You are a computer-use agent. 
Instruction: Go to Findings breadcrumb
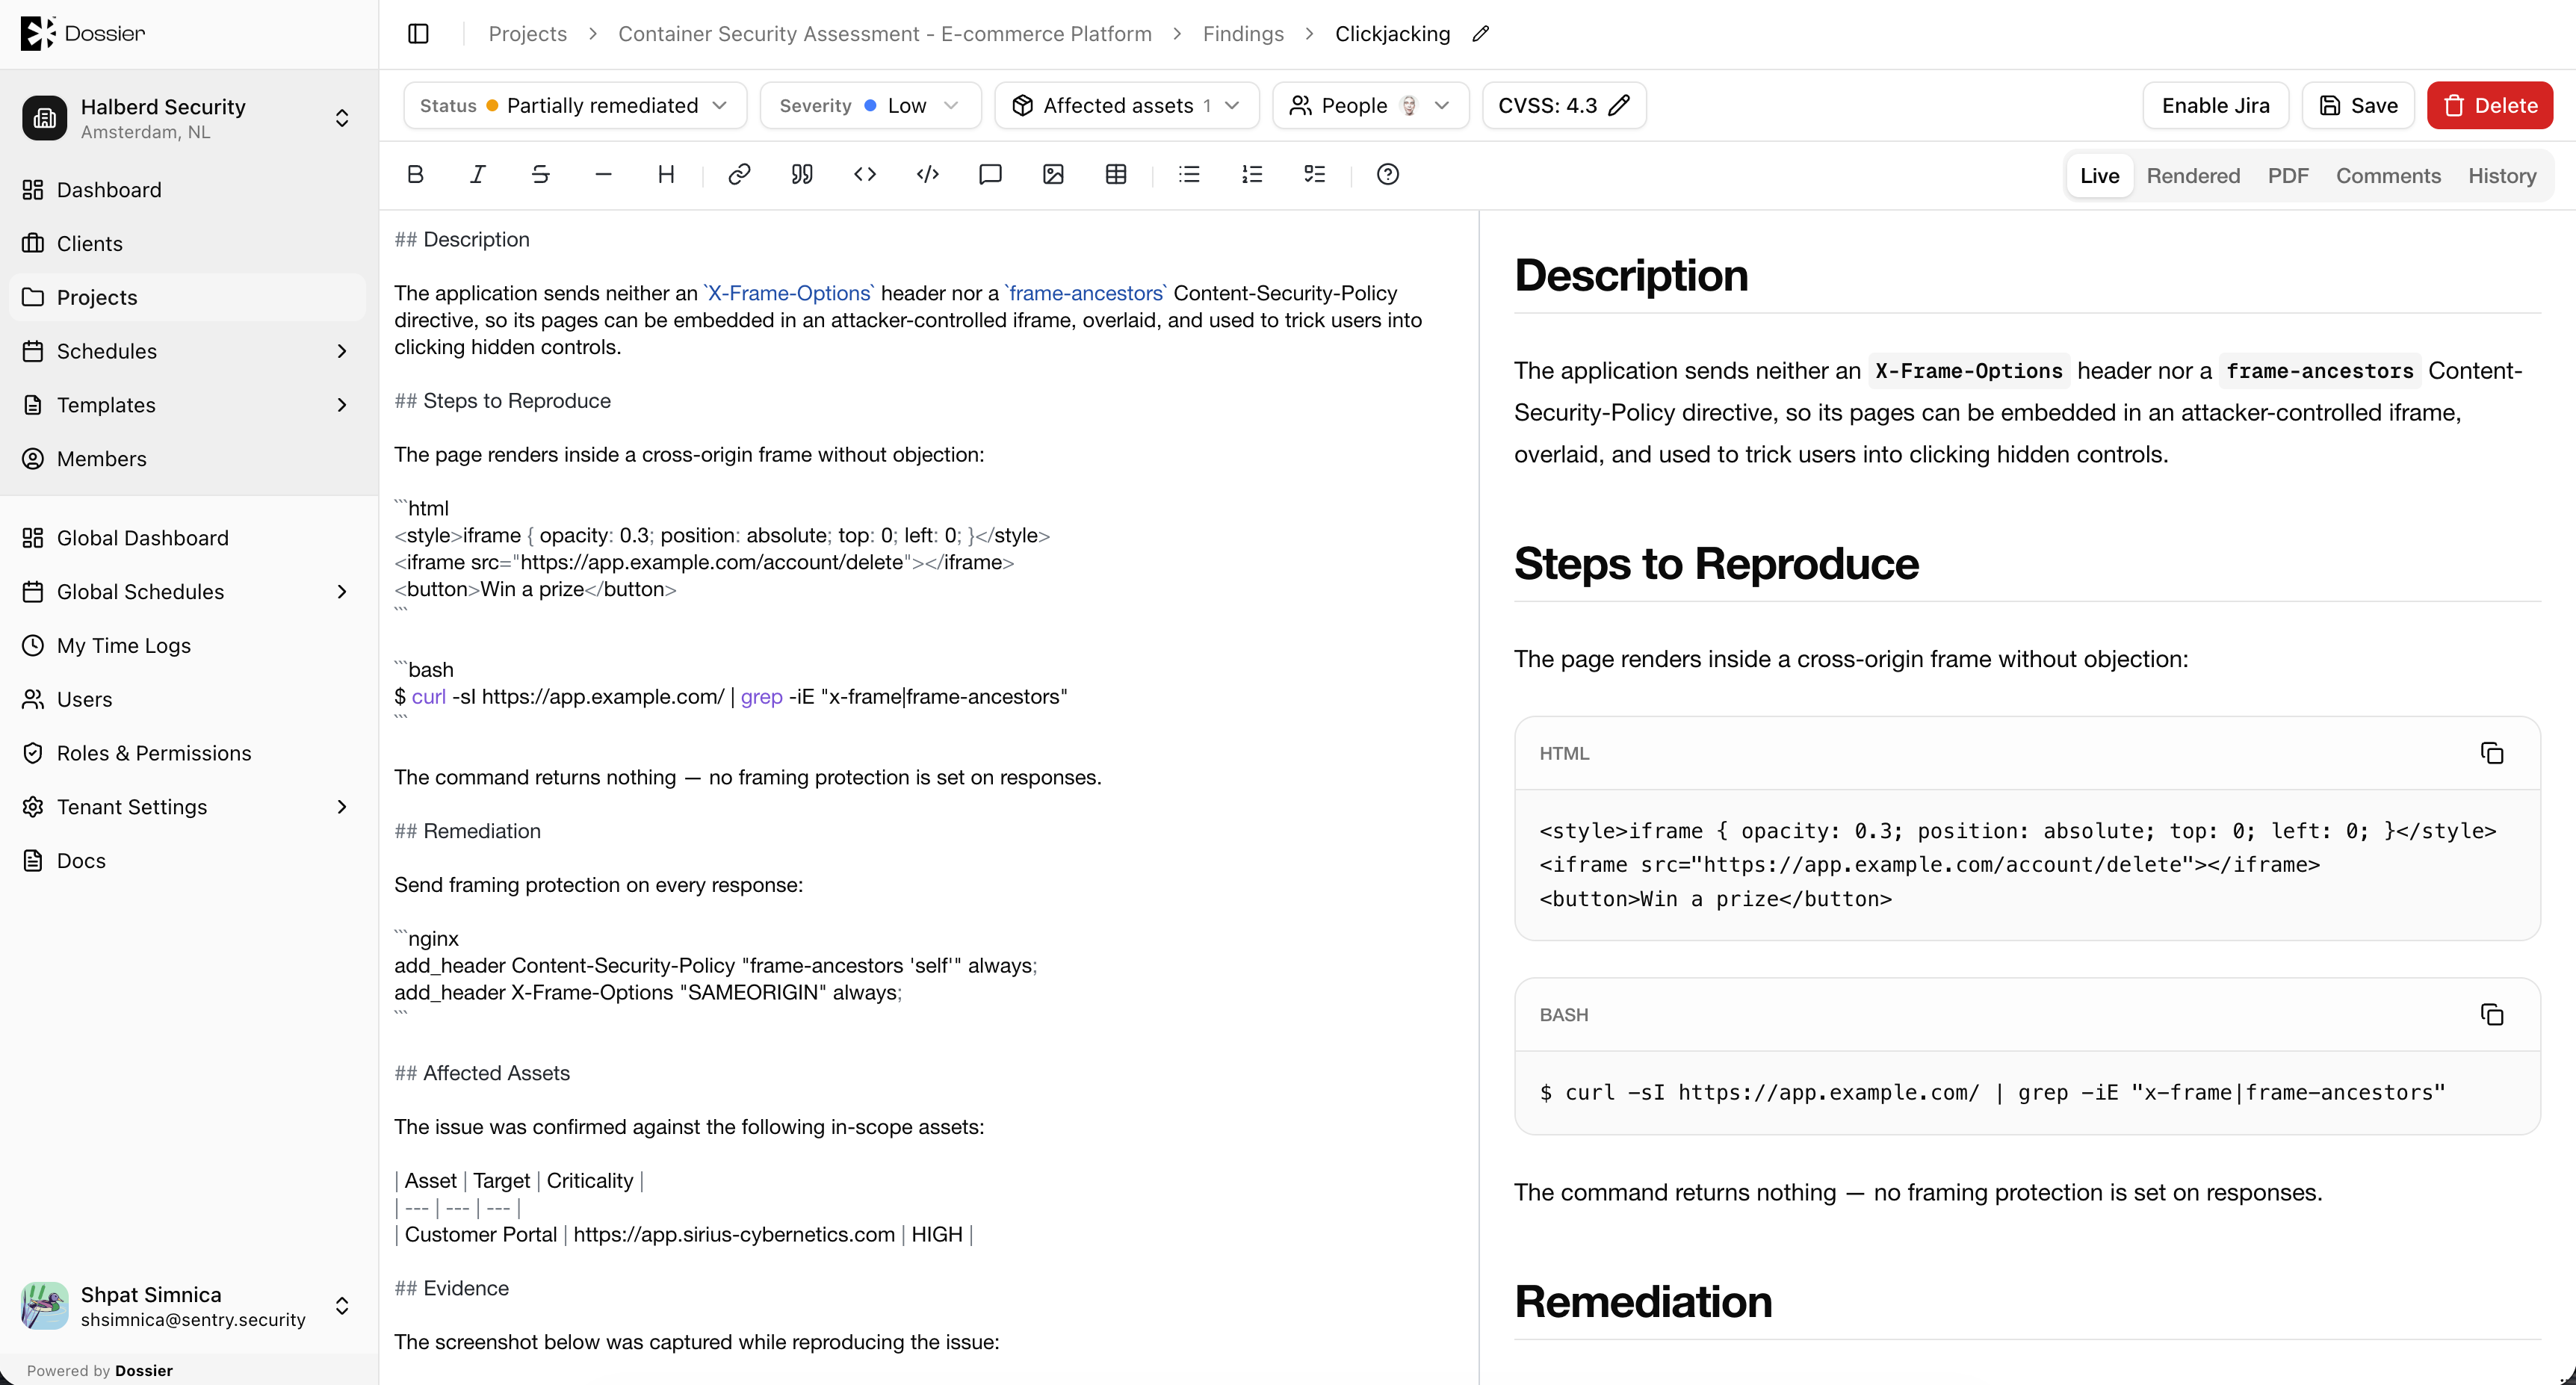pos(1243,34)
